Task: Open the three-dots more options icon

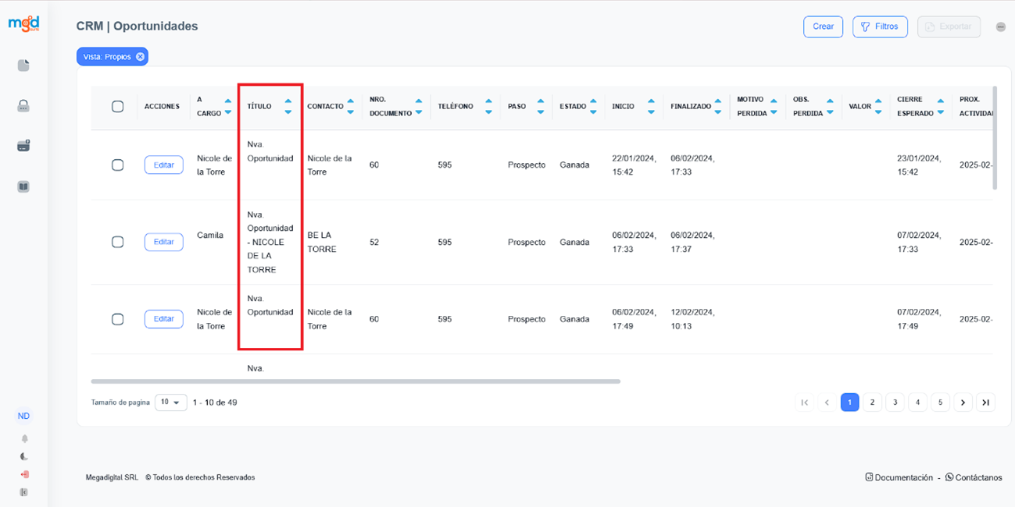Action: (x=1000, y=27)
